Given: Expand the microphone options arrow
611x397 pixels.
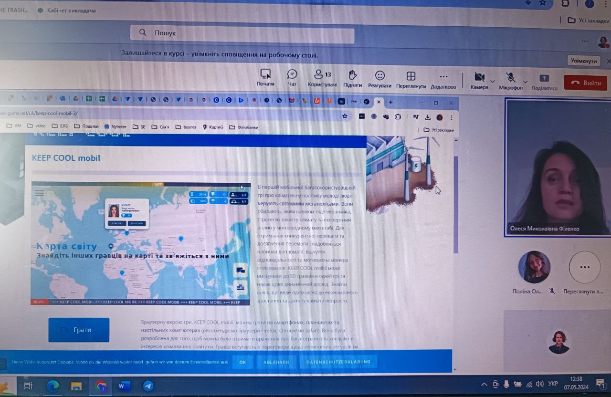Looking at the screenshot, I should 526,82.
